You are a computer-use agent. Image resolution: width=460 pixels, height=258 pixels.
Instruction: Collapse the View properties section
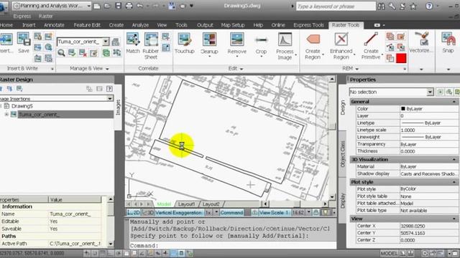454,219
